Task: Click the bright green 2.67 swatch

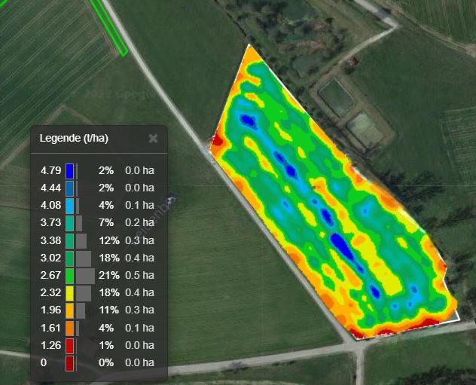Action: [69, 276]
